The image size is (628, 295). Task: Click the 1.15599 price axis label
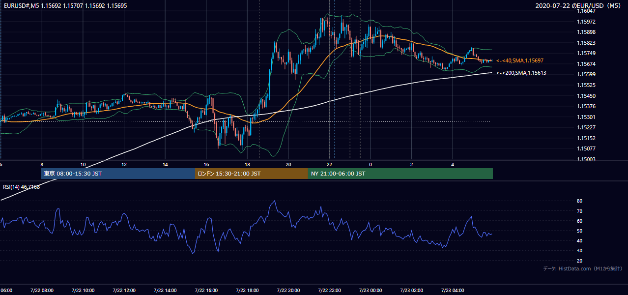pyautogui.click(x=586, y=74)
